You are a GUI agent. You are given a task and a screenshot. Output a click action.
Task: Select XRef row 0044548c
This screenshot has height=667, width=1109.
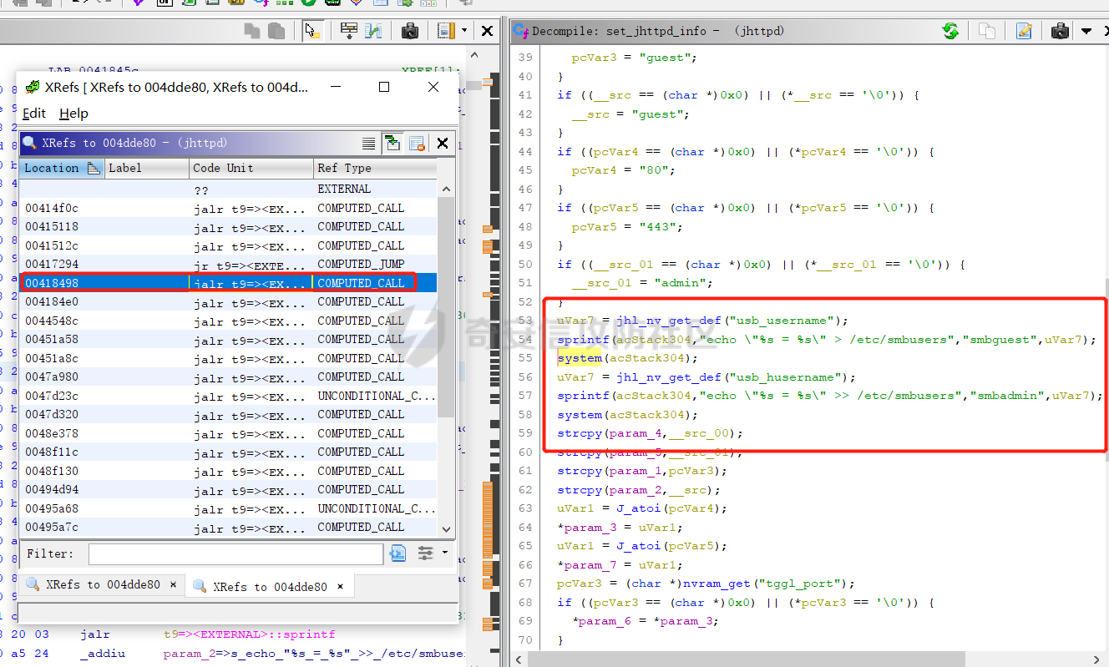coord(229,321)
